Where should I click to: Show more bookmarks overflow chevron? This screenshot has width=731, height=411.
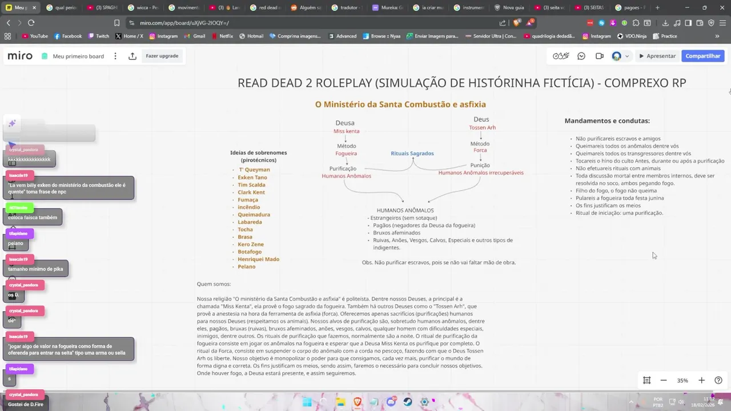pyautogui.click(x=717, y=36)
